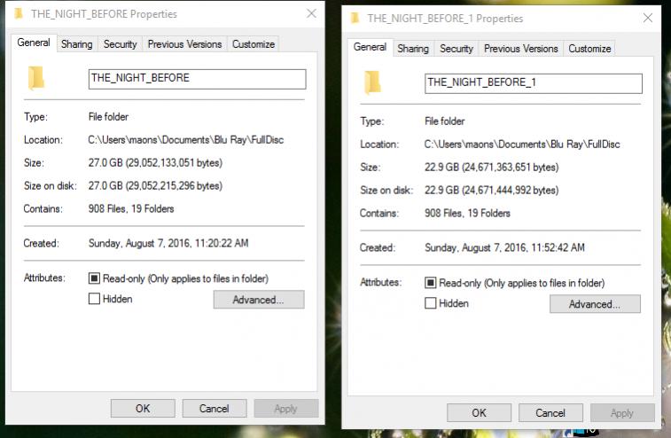The height and width of the screenshot is (438, 671).
Task: Click Cancel in THE_NIGHT_BEFORE Properties
Action: point(215,409)
